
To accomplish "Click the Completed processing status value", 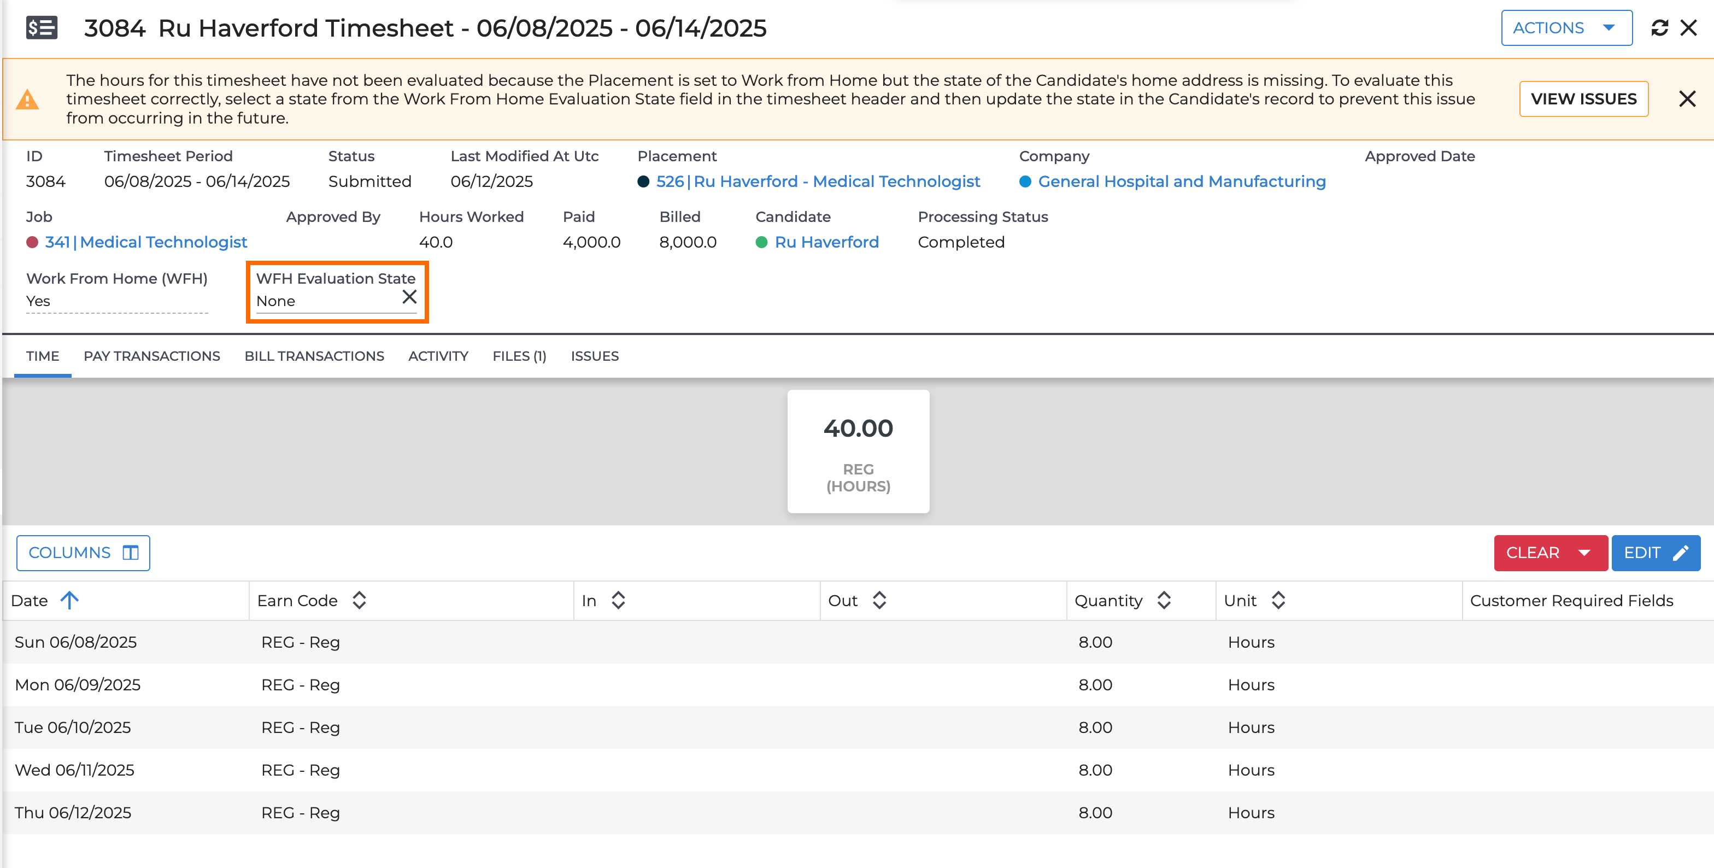I will [961, 242].
